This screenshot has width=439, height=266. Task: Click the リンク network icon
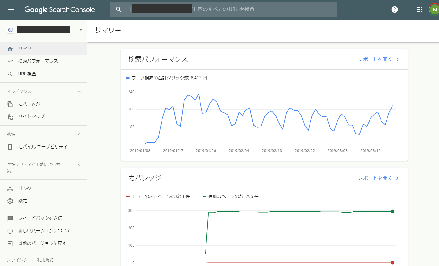click(10, 188)
